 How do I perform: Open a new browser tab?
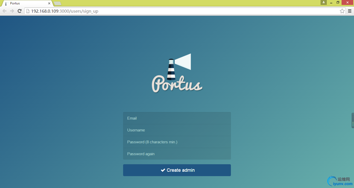click(58, 3)
